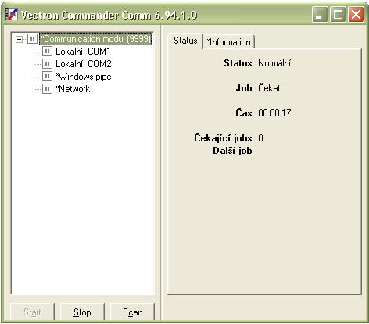The width and height of the screenshot is (369, 324).
Task: Close the Vectron Commander Comm window
Action: (x=356, y=14)
